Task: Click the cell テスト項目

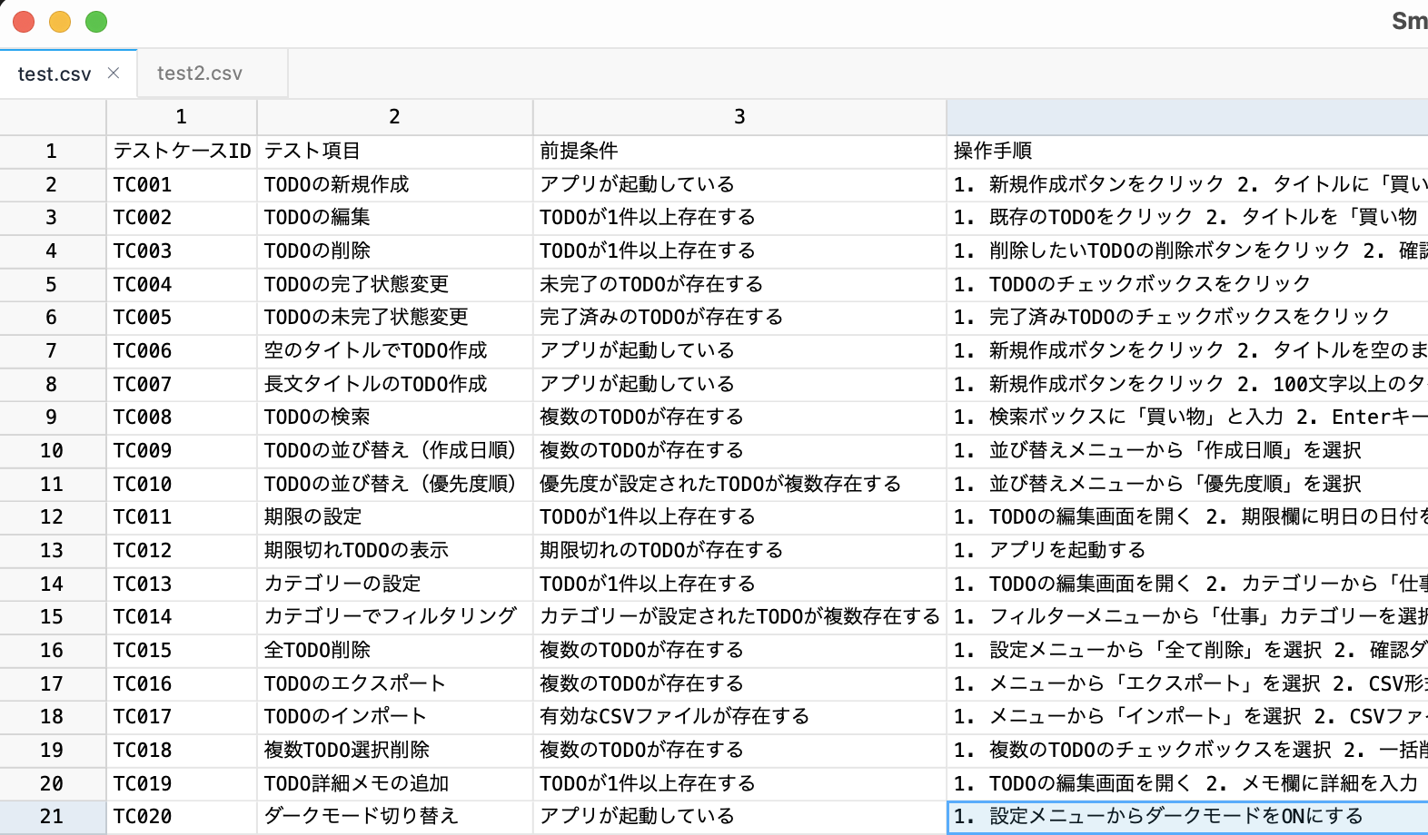Action: (x=395, y=152)
